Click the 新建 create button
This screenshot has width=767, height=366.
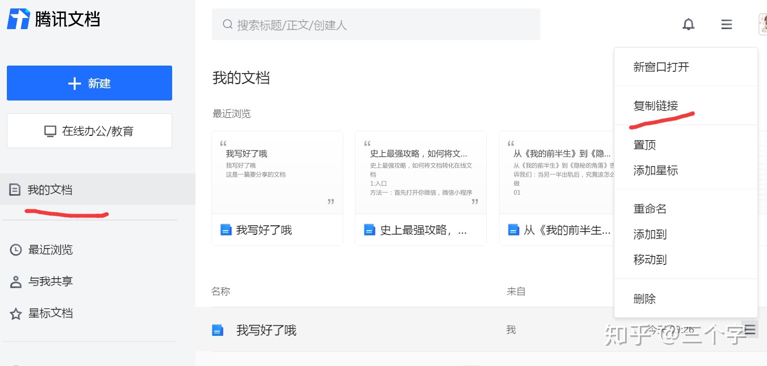(x=90, y=83)
